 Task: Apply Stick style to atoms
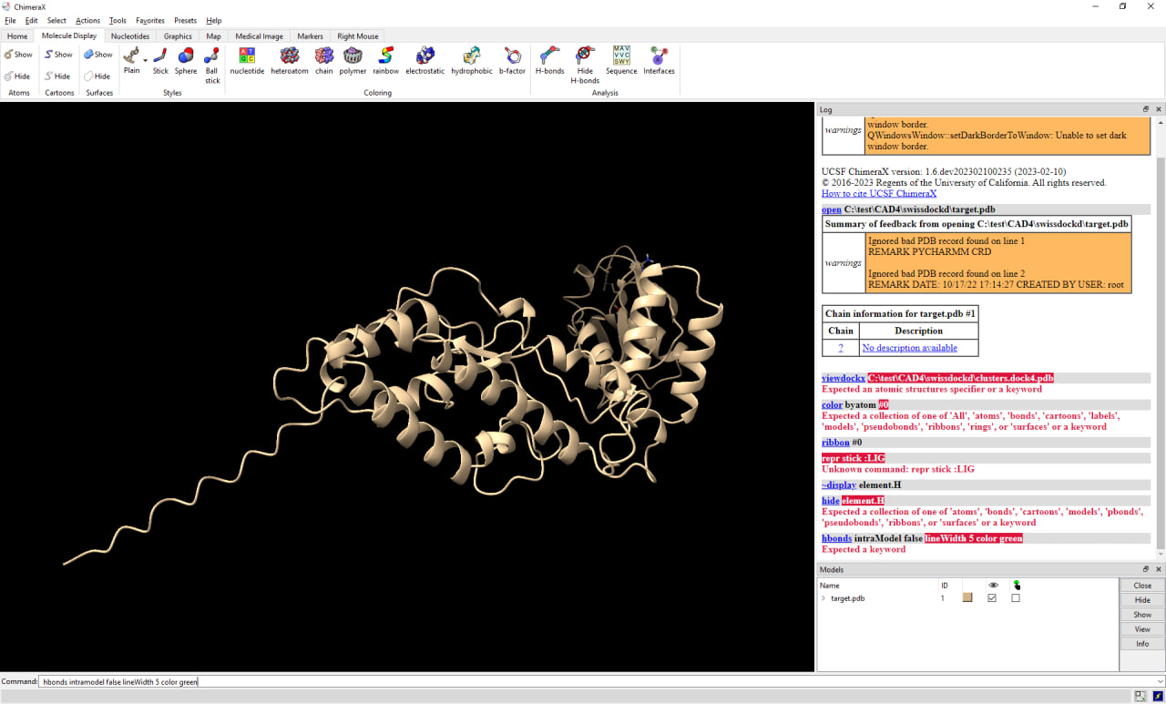click(x=160, y=60)
